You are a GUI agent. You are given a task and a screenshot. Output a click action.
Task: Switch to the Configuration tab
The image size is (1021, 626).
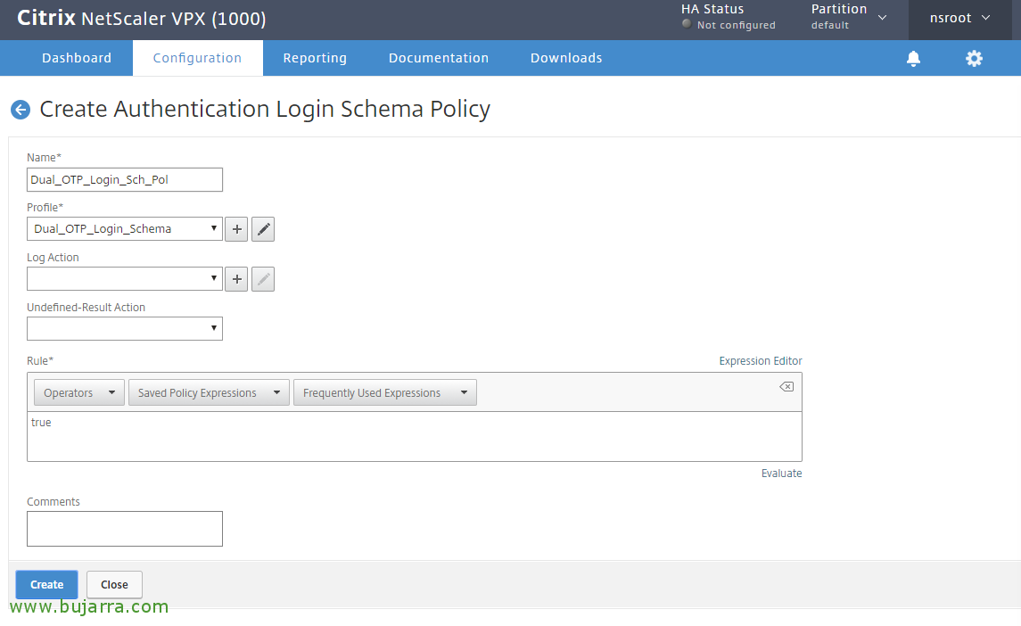point(197,58)
